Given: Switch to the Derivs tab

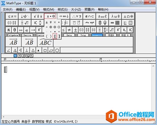Looking at the screenshot, I should pos(27,35).
